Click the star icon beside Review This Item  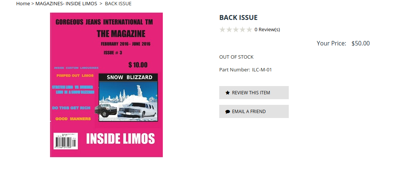(227, 93)
